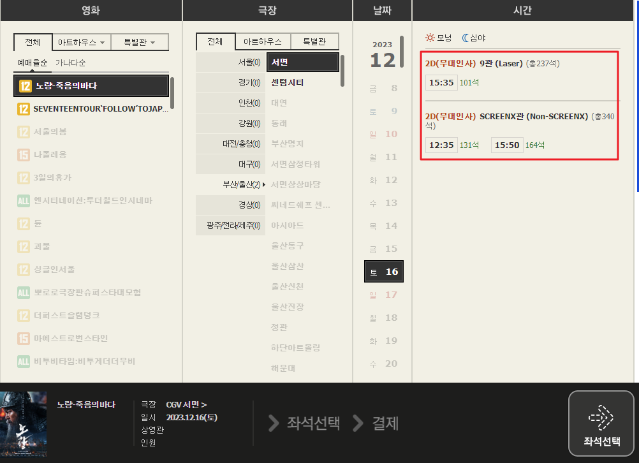The width and height of the screenshot is (639, 463).
Task: Click the movie poster thumbnail for 노량-죽음의바다
Action: [24, 423]
